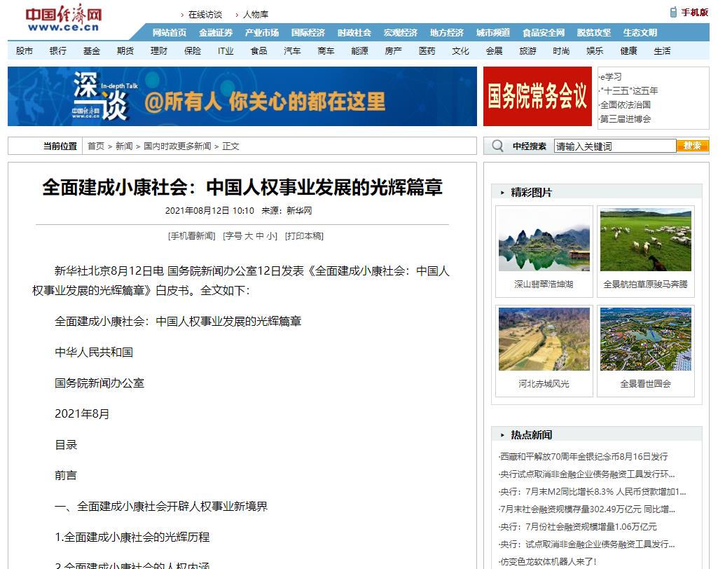Open the 股市 sub-channel link
Screen dimensions: 718x569
[x=25, y=51]
